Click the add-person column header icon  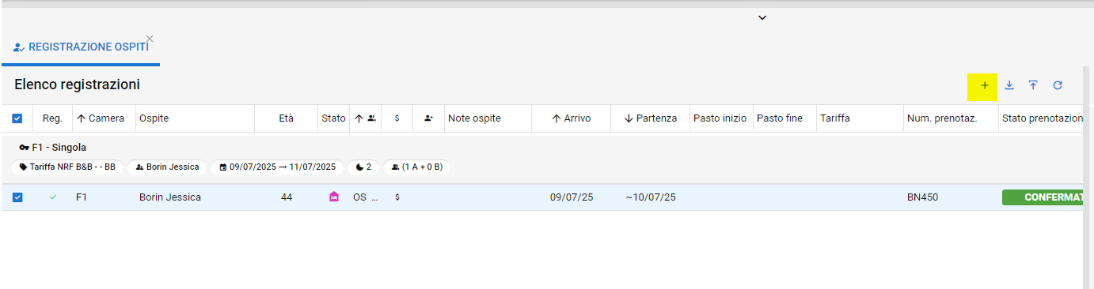tap(428, 118)
